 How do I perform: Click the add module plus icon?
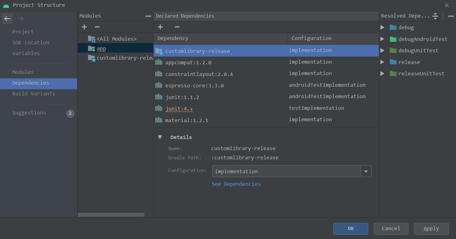(x=85, y=27)
